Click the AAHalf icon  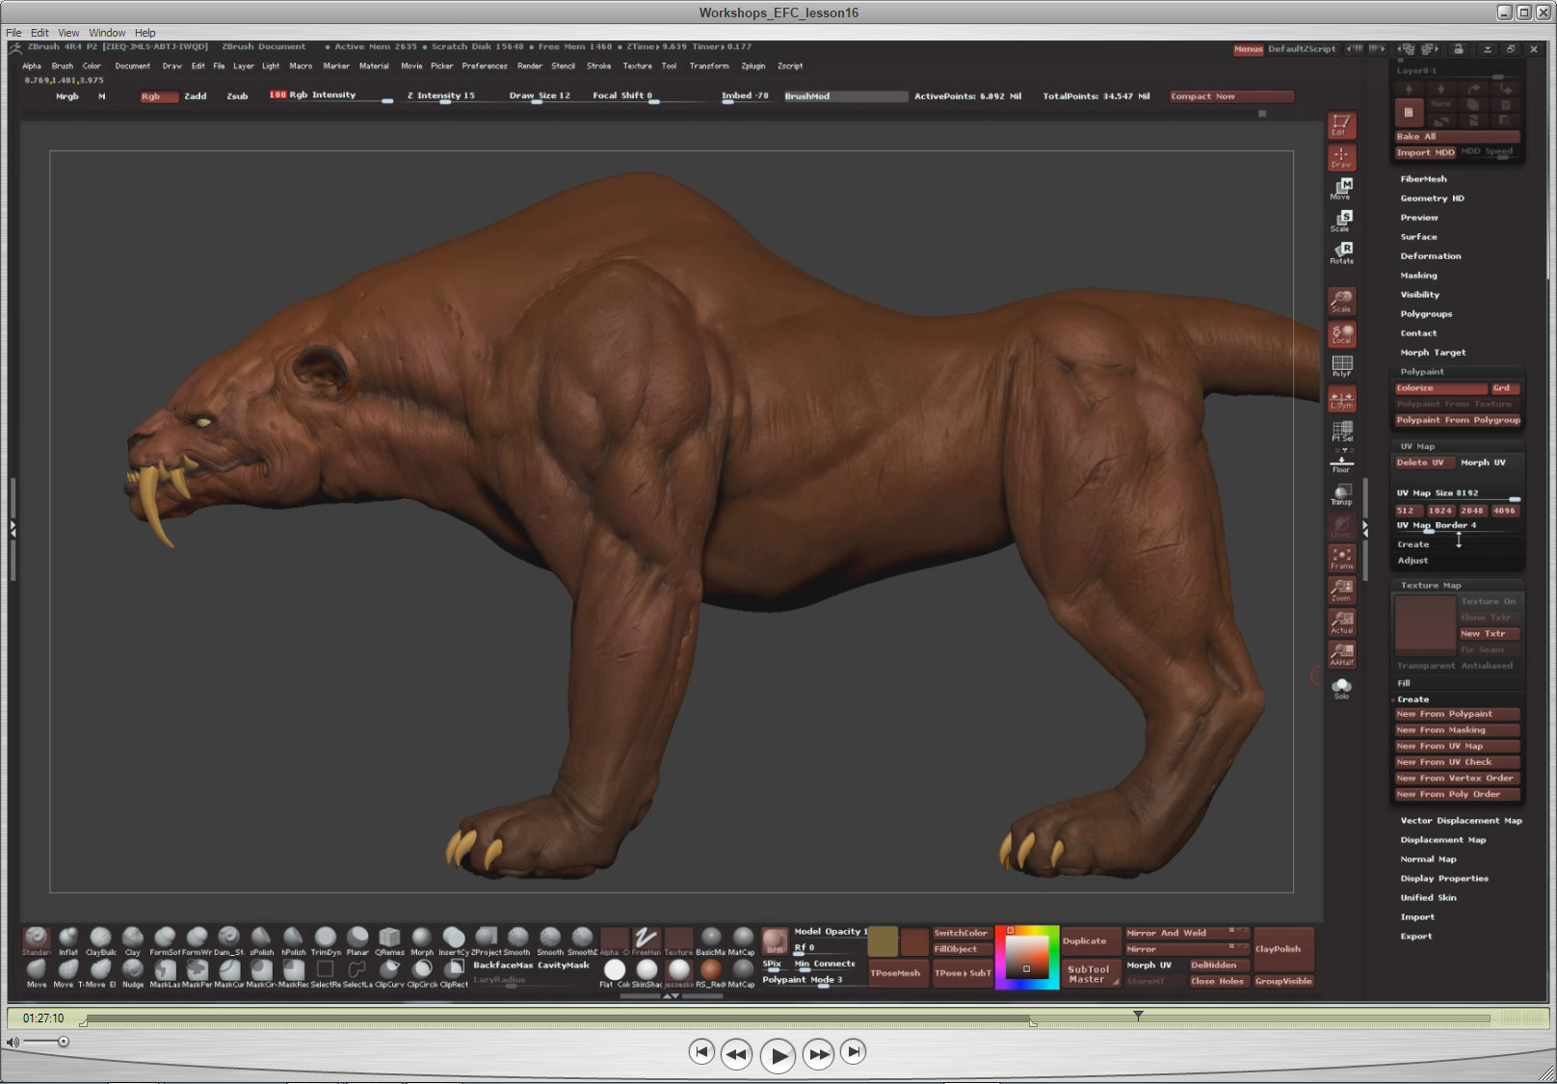pyautogui.click(x=1341, y=654)
